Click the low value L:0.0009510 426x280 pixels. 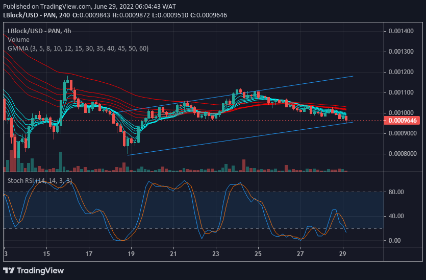click(170, 15)
